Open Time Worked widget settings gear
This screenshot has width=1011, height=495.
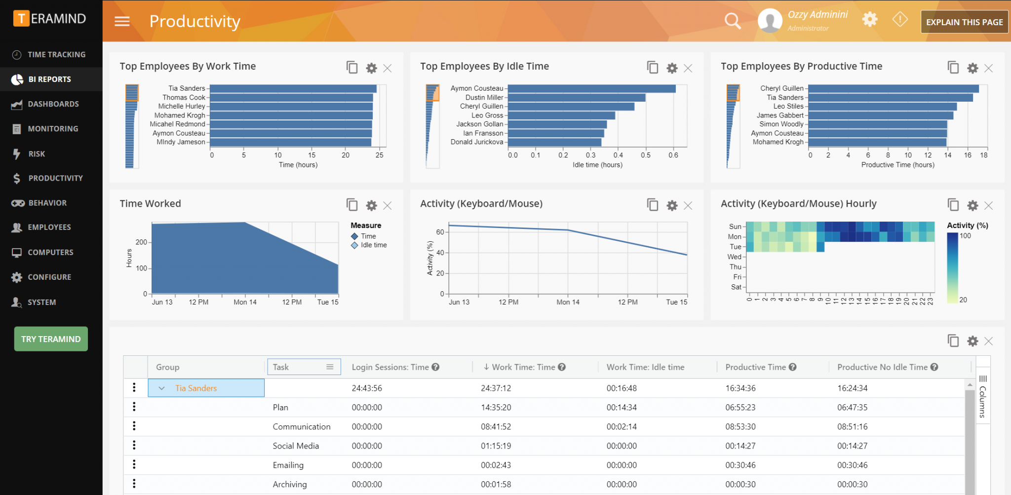pos(371,205)
